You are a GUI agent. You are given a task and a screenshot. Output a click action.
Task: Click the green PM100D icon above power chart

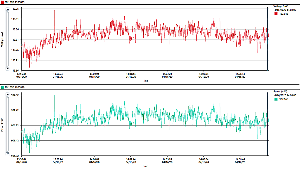pyautogui.click(x=2, y=87)
